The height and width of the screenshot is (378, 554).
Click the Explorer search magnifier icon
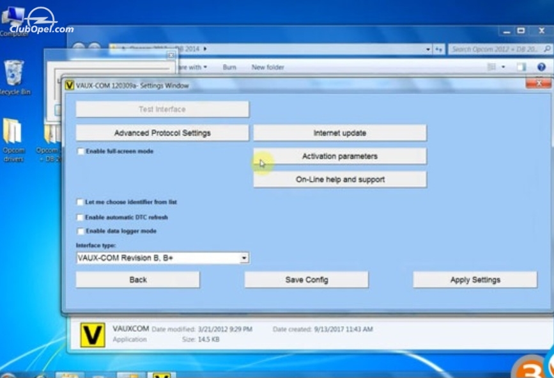[x=547, y=49]
